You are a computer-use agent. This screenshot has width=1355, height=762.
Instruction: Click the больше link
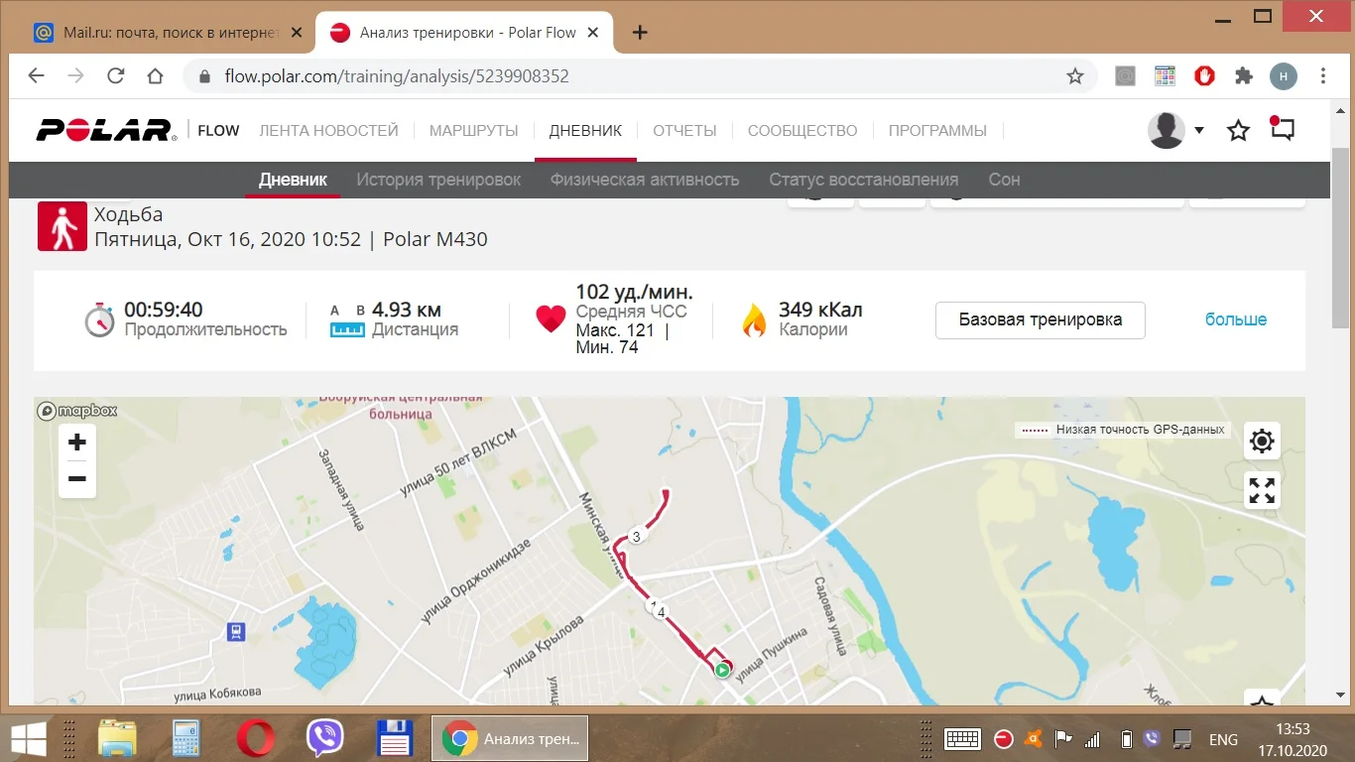[1236, 319]
